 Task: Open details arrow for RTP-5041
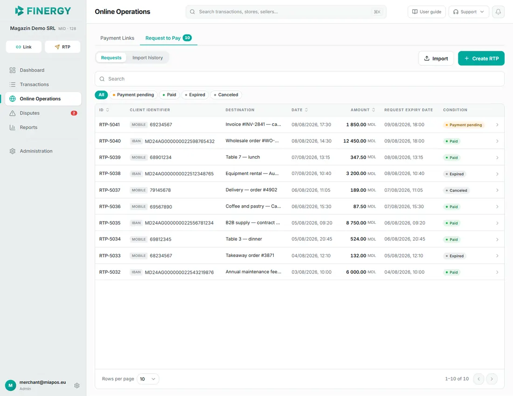(497, 125)
